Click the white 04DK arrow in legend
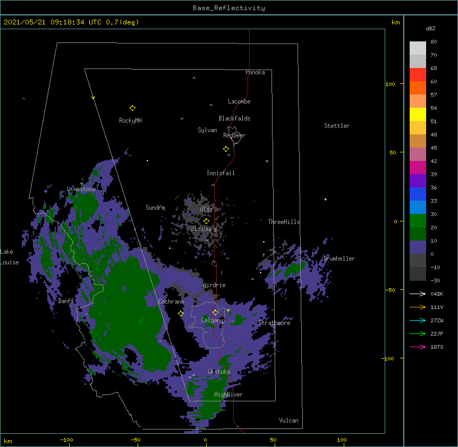Image resolution: width=458 pixels, height=447 pixels. (x=418, y=294)
